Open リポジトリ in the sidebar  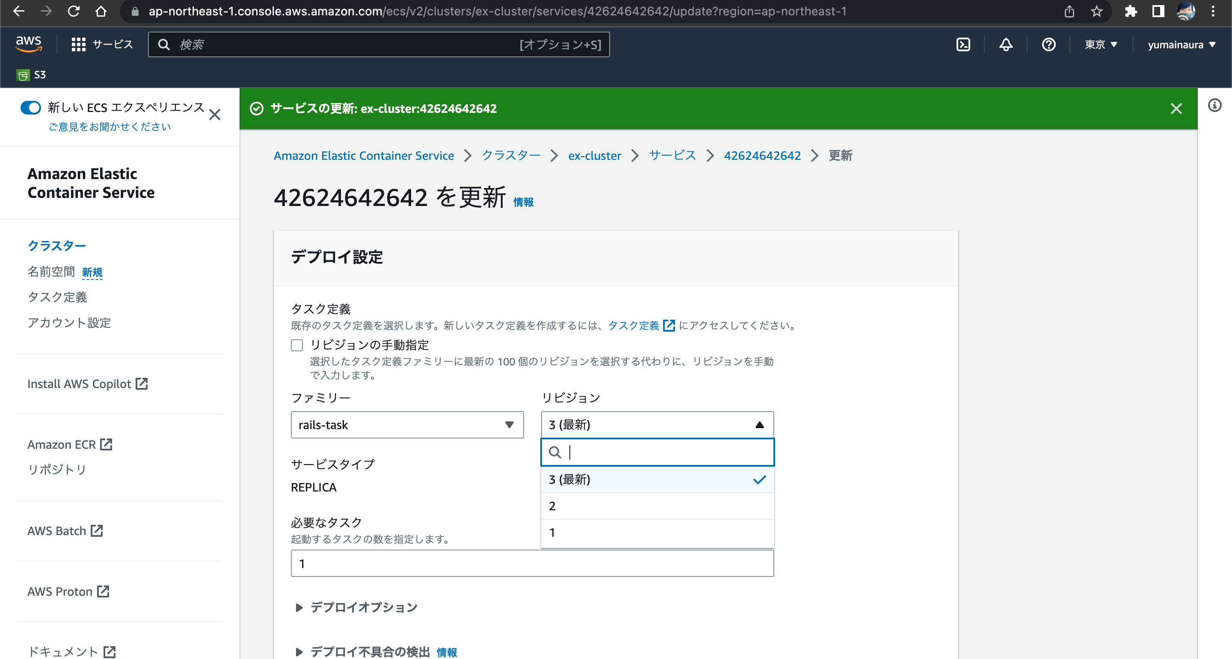(57, 470)
